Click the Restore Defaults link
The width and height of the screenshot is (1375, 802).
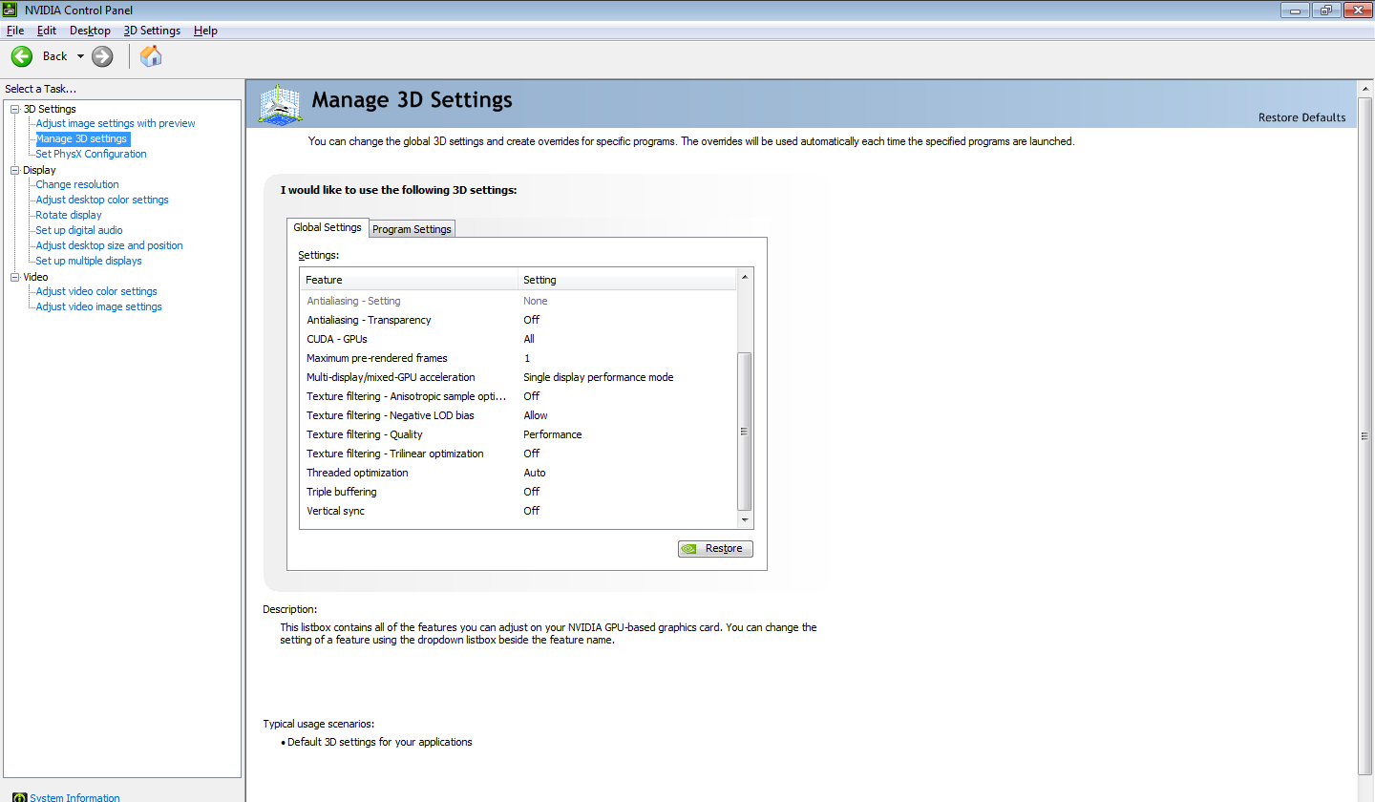pyautogui.click(x=1301, y=117)
